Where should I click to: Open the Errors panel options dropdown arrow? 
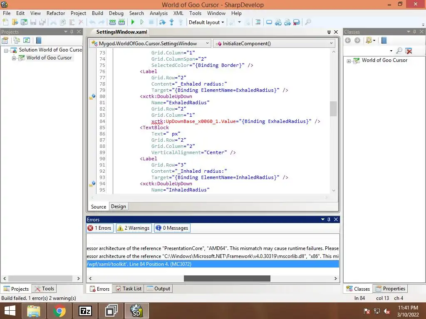click(323, 219)
